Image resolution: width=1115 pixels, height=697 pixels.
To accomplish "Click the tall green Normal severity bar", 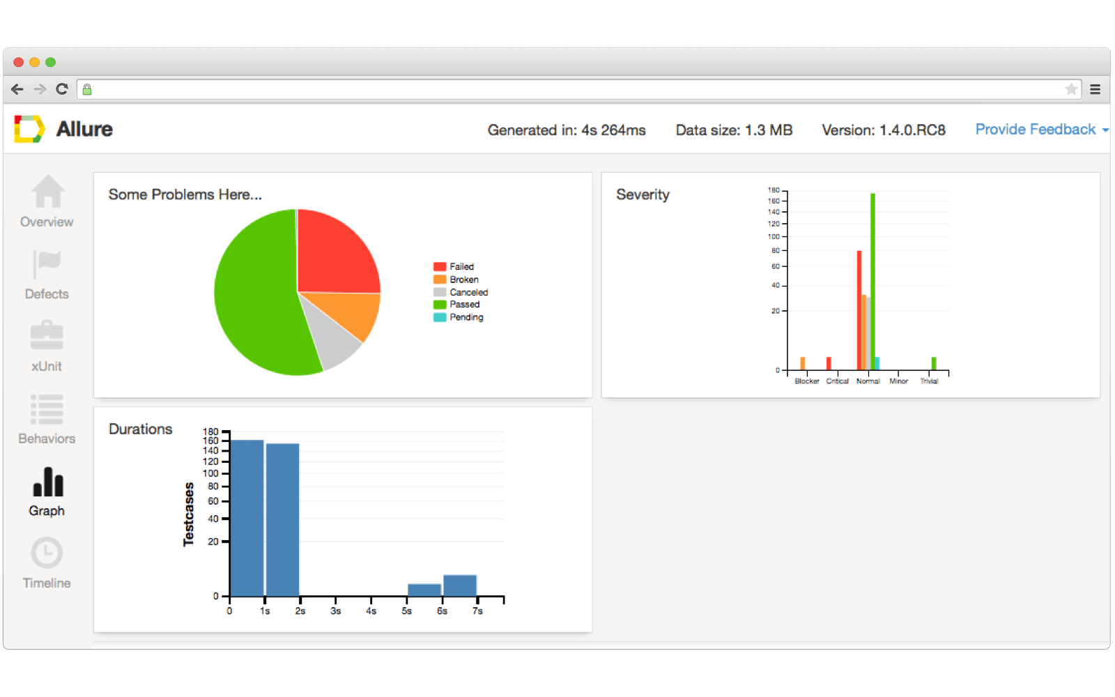I will click(872, 281).
